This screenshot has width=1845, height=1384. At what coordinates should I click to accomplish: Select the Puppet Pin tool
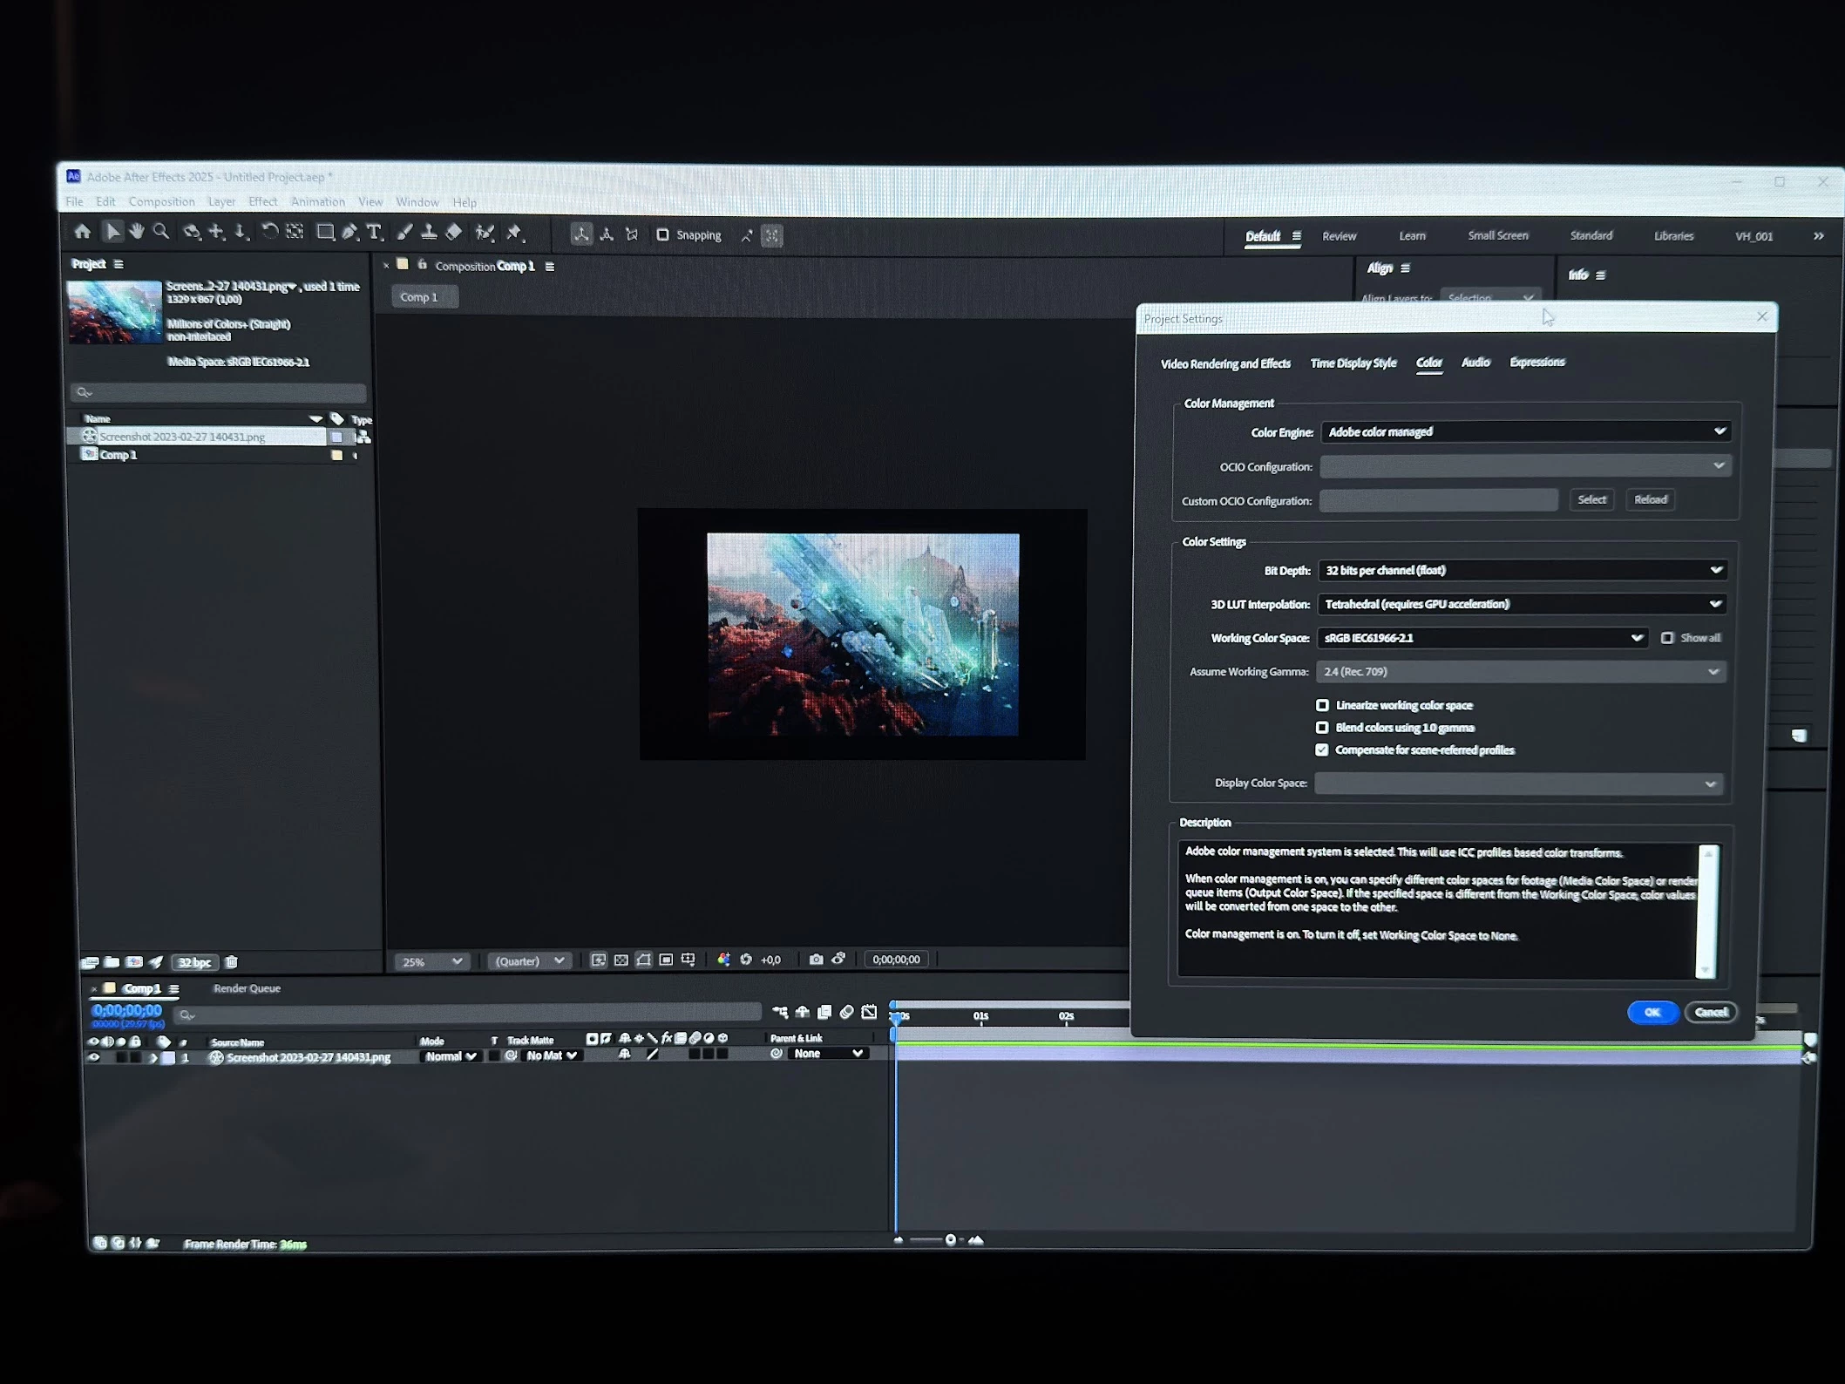click(x=514, y=233)
